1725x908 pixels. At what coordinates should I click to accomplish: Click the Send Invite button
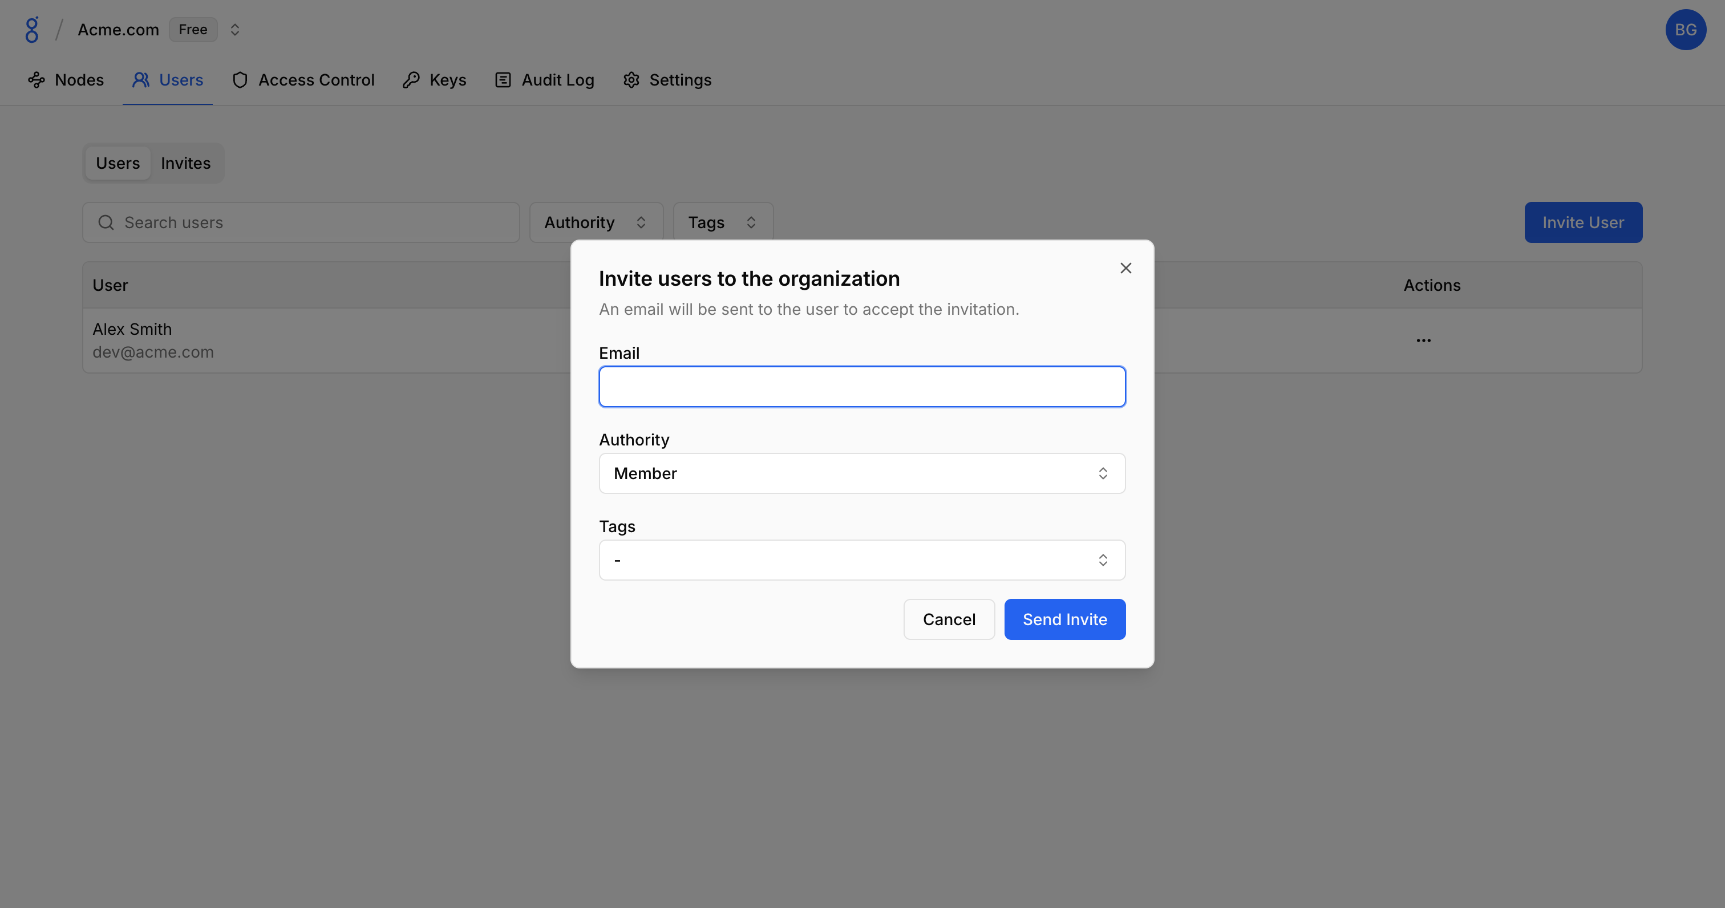pyautogui.click(x=1064, y=619)
